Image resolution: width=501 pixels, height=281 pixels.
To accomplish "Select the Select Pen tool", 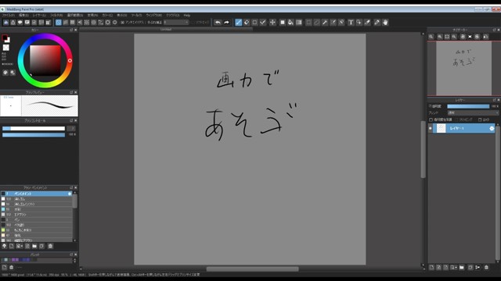I will click(333, 23).
